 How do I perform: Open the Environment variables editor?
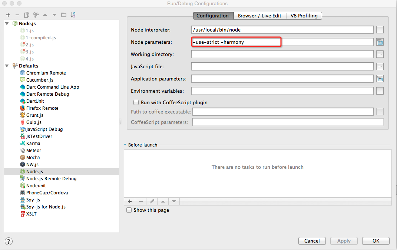click(380, 91)
